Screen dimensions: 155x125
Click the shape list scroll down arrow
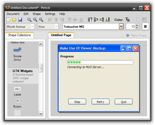pyautogui.click(x=41, y=114)
